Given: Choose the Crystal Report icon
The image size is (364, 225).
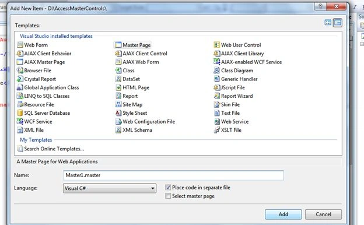Looking at the screenshot, I should click(x=20, y=79).
